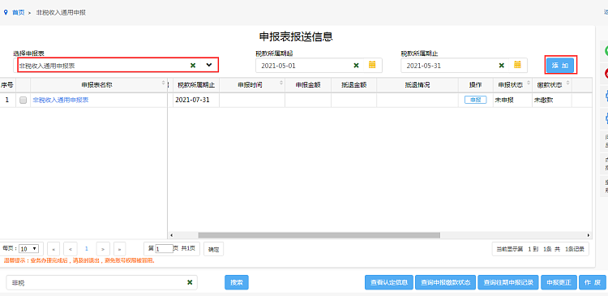This screenshot has width=608, height=296.
Task: Click the 添加 button
Action: (x=560, y=66)
